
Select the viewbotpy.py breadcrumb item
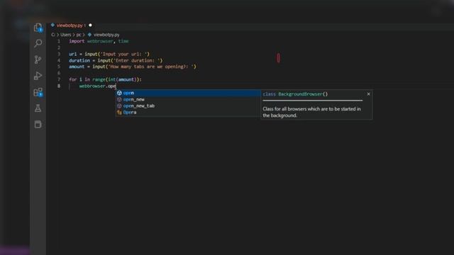[106, 35]
